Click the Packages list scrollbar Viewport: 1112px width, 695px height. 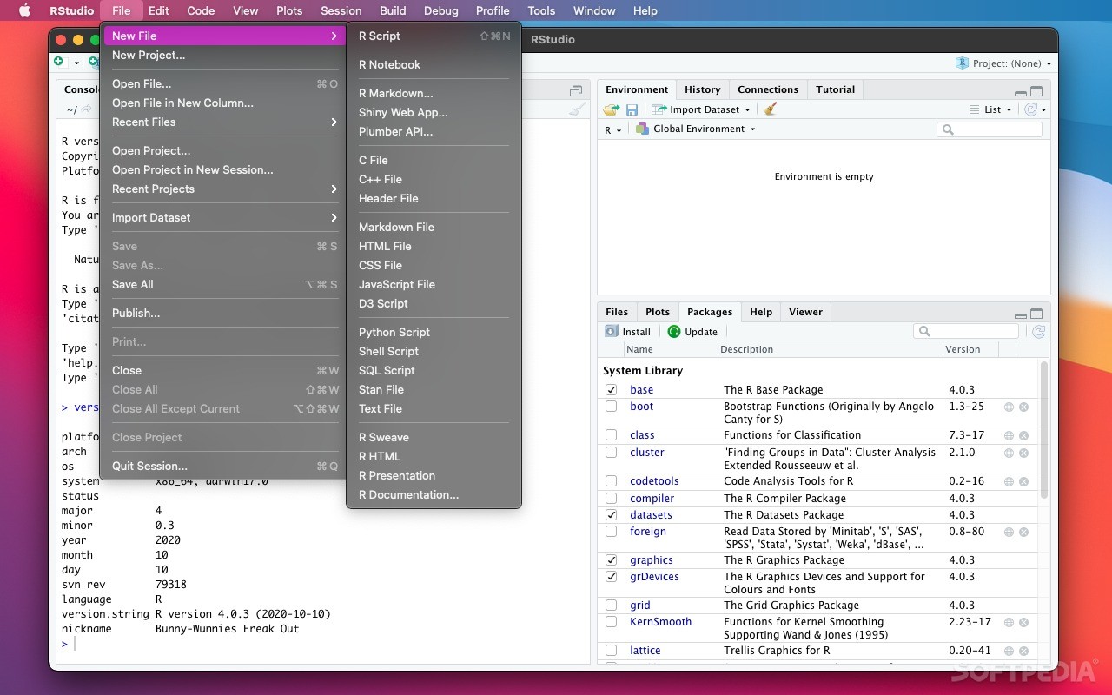[x=1043, y=431]
